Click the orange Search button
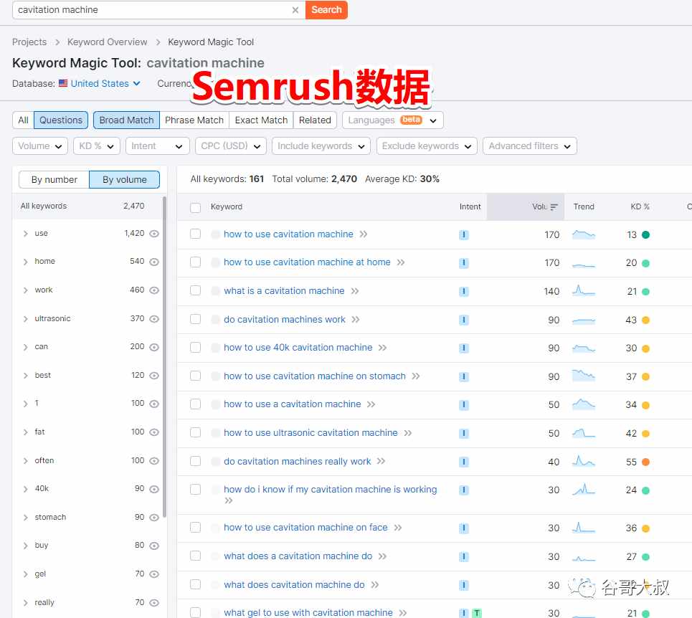 pyautogui.click(x=326, y=10)
